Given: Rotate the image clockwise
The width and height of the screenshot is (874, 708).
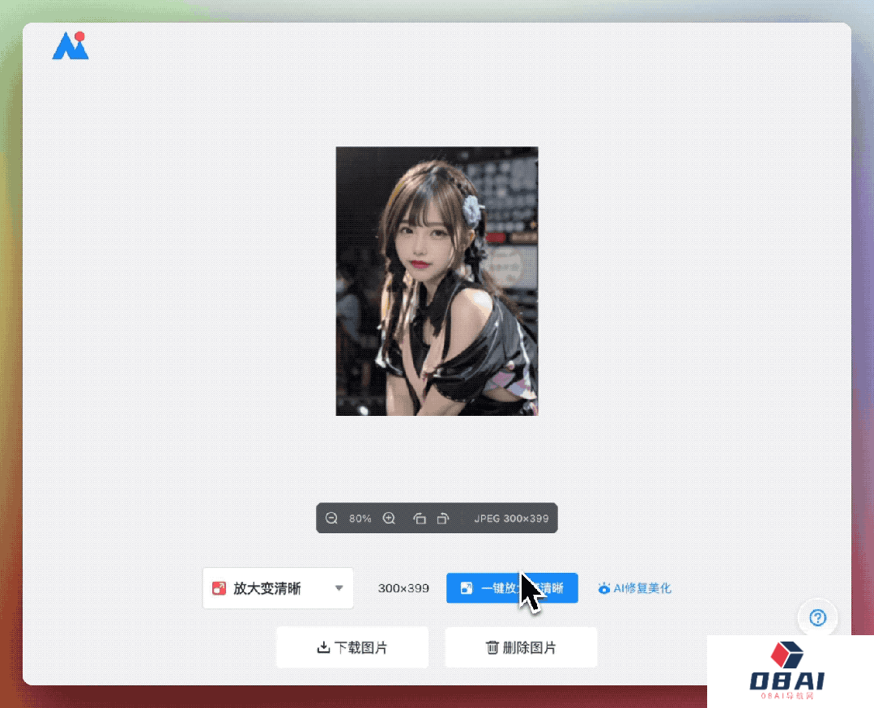Looking at the screenshot, I should pos(442,519).
